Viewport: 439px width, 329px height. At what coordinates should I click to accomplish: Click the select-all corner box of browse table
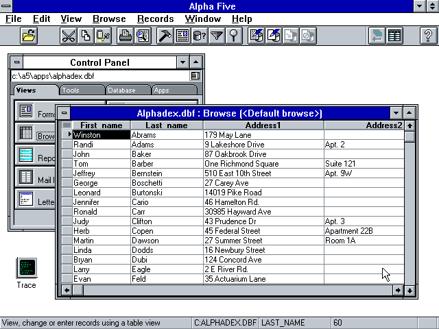(67, 125)
